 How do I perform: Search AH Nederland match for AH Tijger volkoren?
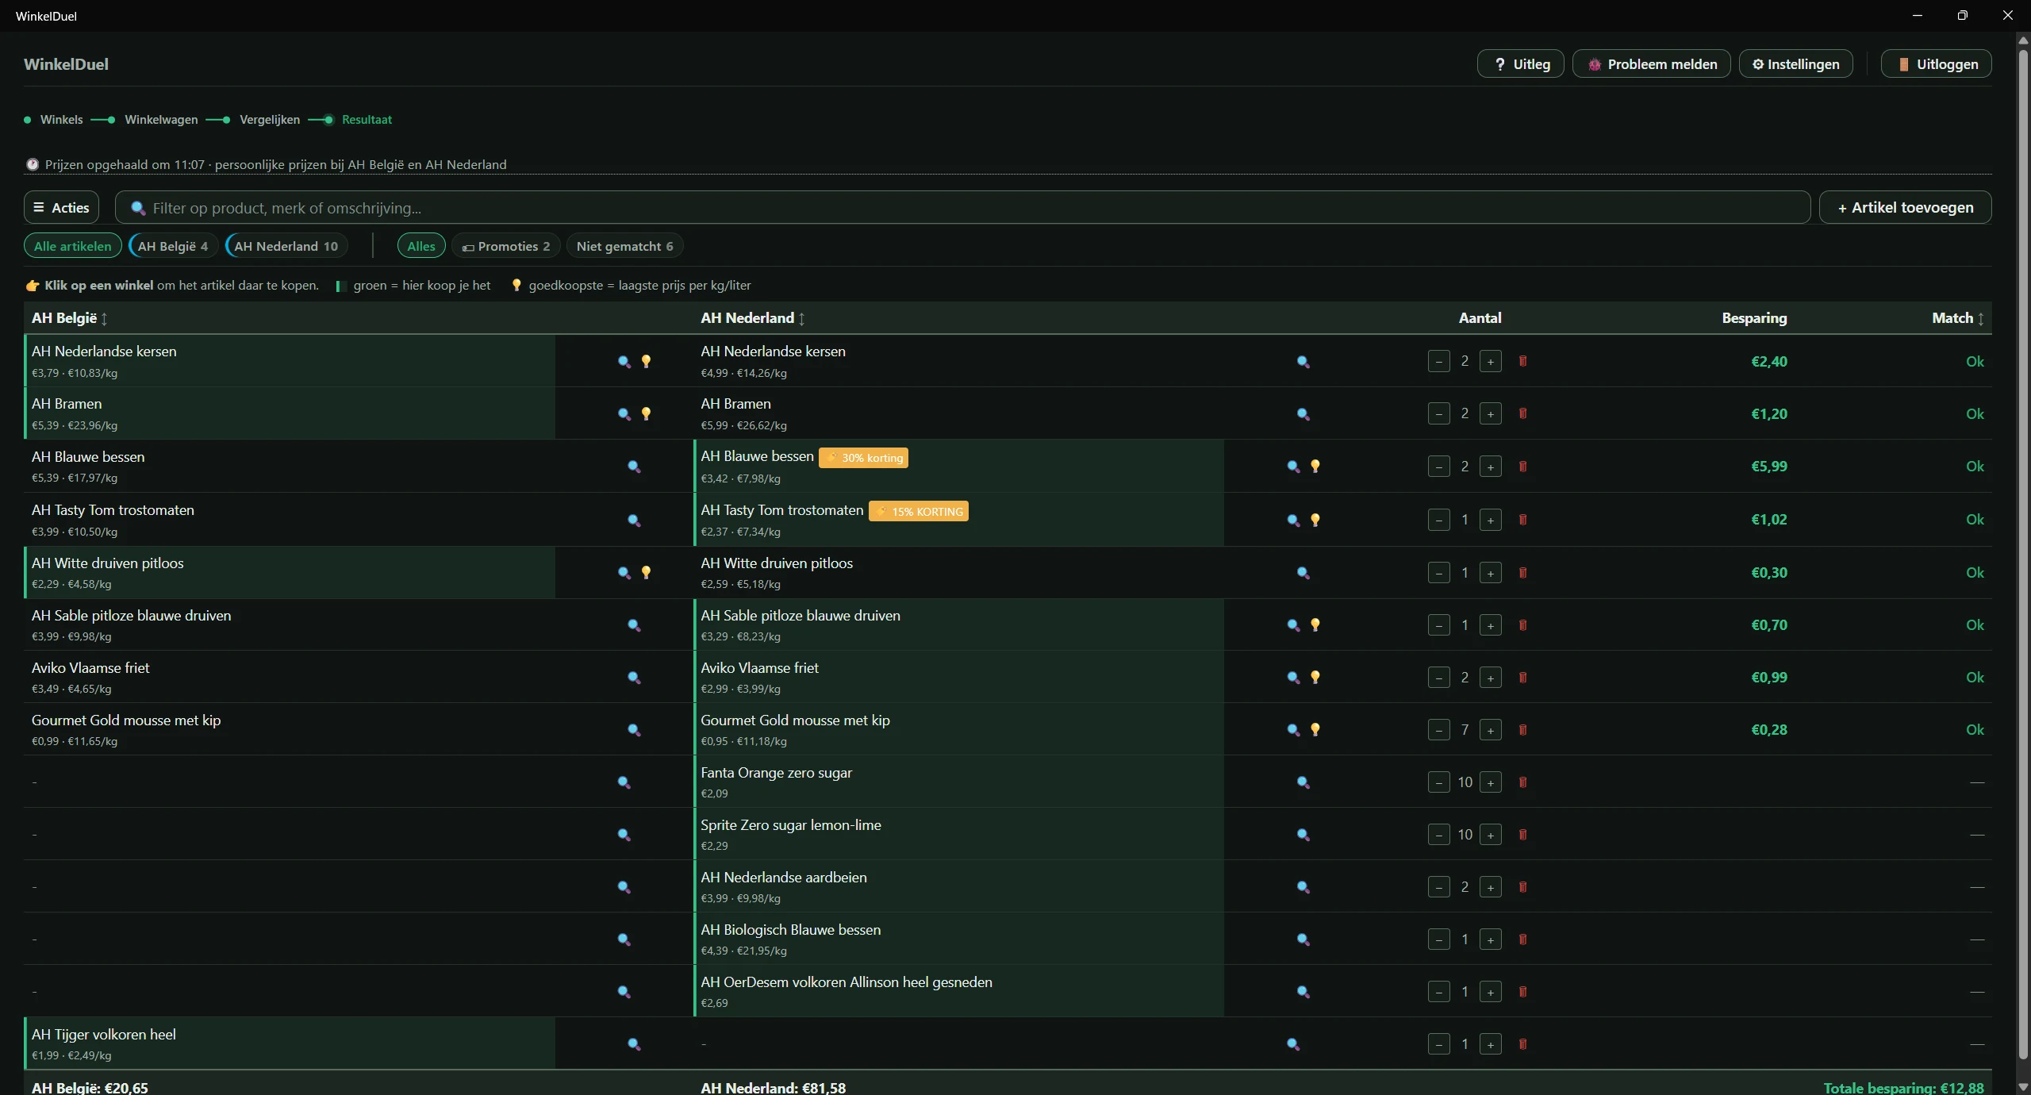[1292, 1044]
